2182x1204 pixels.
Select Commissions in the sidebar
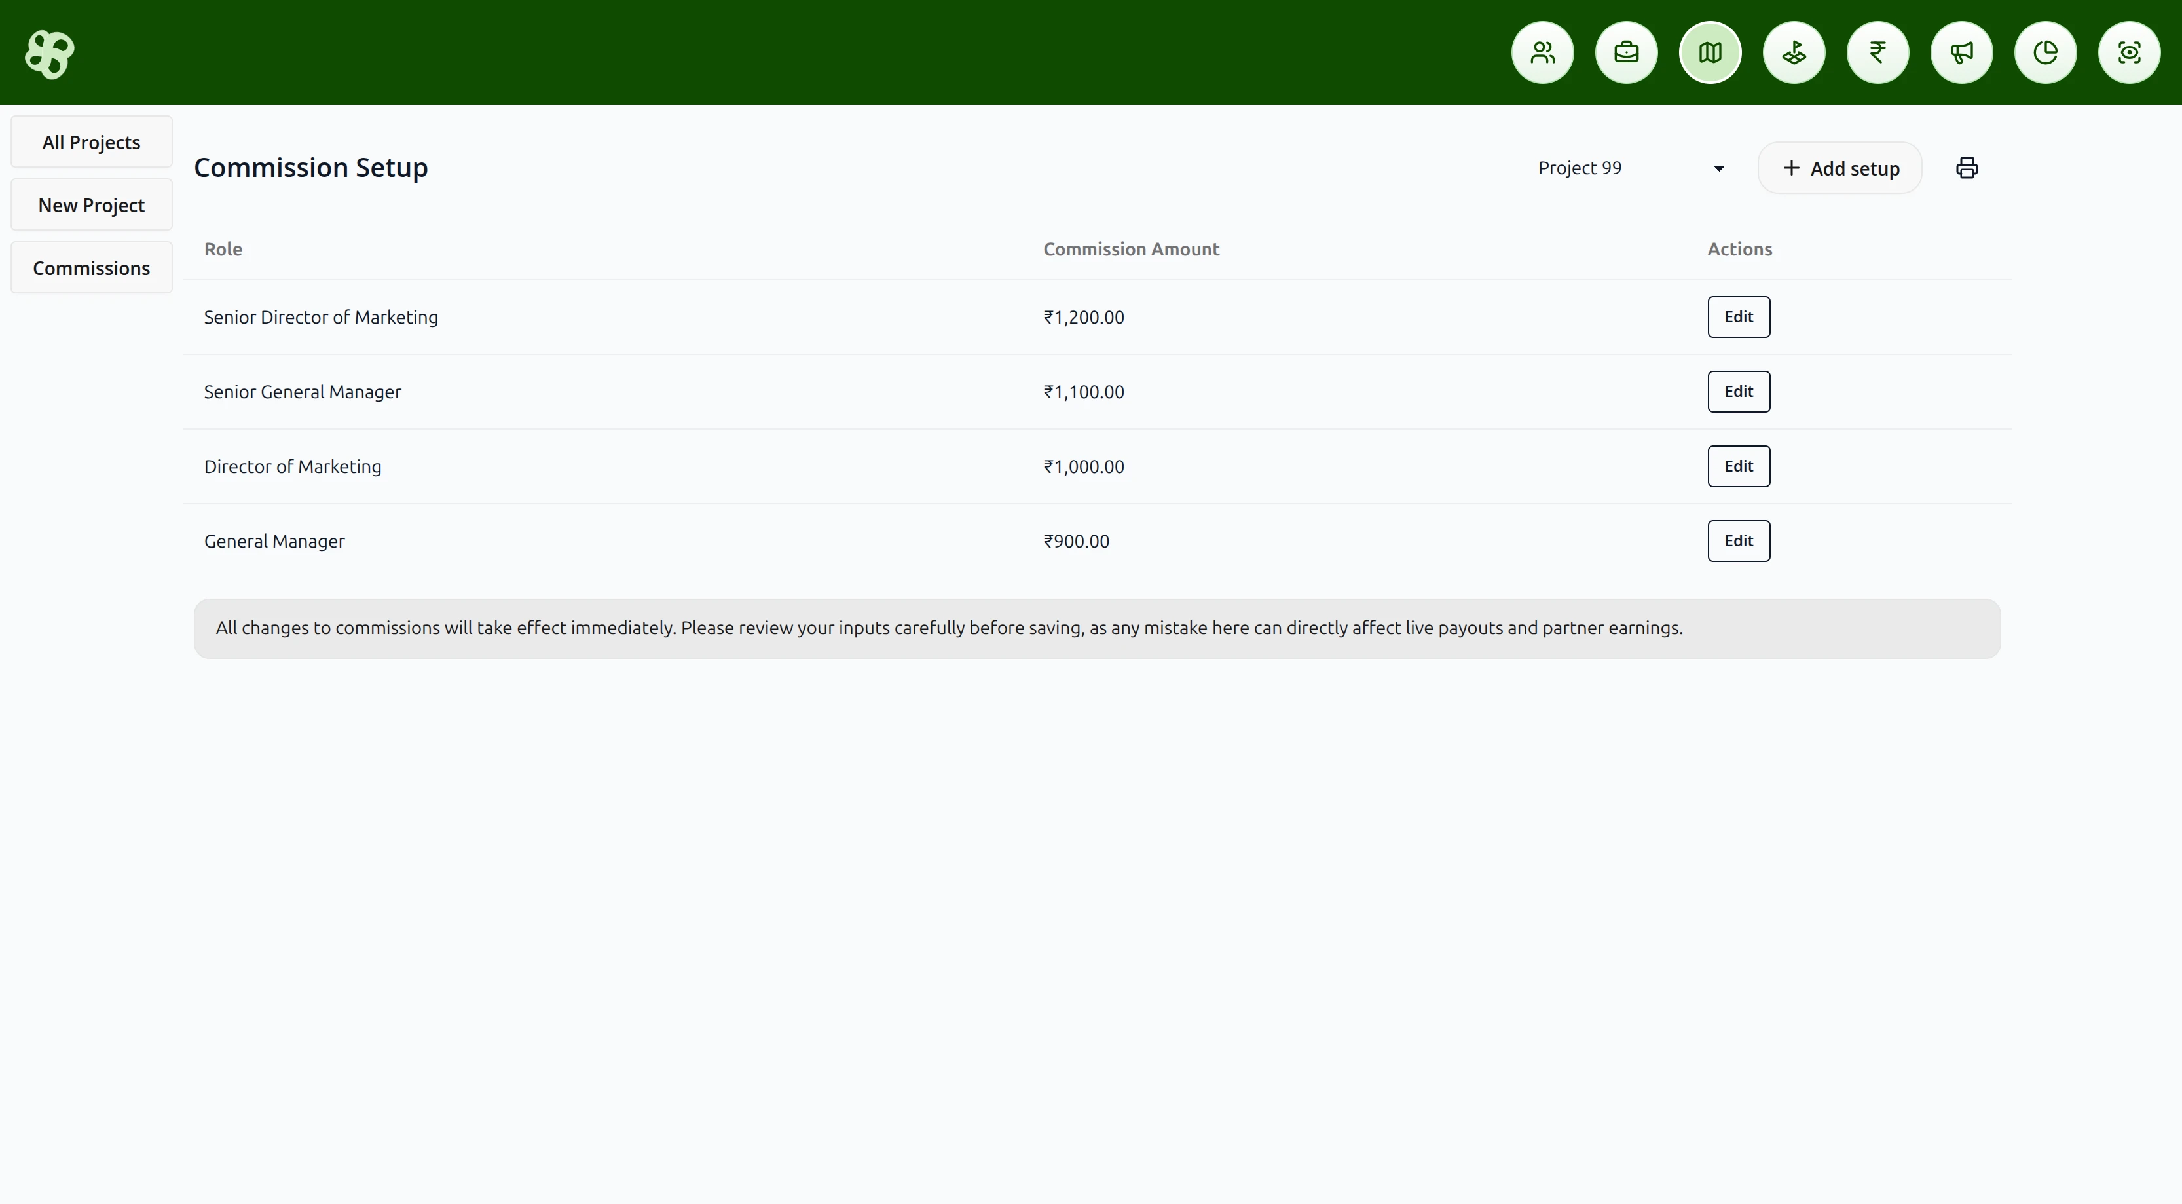(x=92, y=268)
